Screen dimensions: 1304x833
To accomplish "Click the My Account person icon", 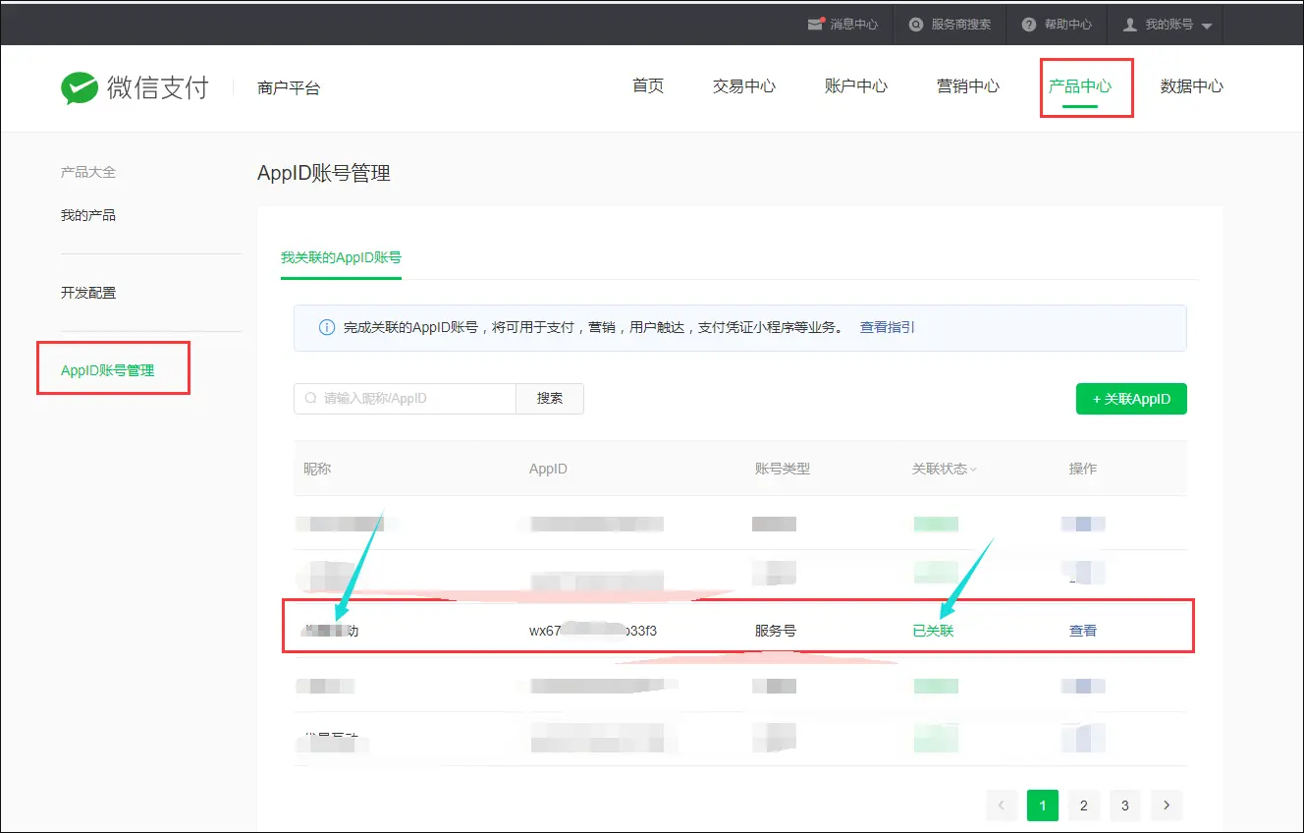I will click(1130, 24).
